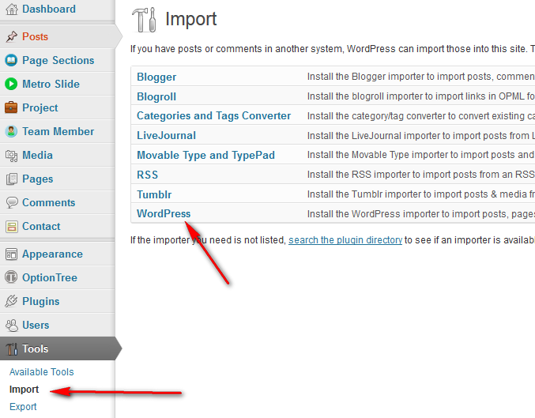Click the Dashboard home icon

(11, 9)
